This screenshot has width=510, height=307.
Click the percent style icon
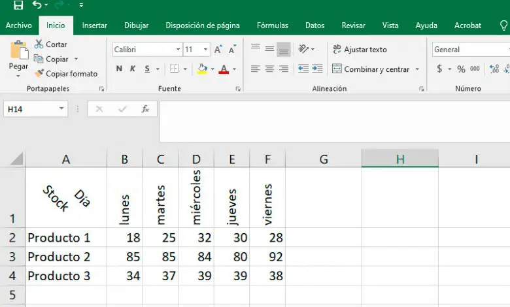[x=461, y=69]
